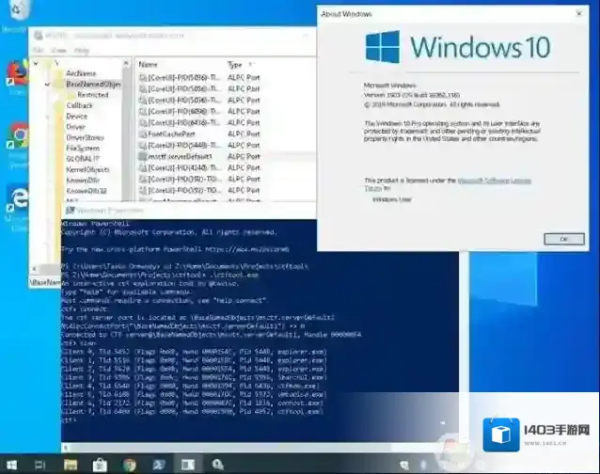Open File Explorer from the taskbar

(71, 465)
